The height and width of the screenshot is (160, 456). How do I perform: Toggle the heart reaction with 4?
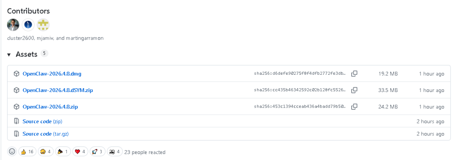[x=80, y=152]
